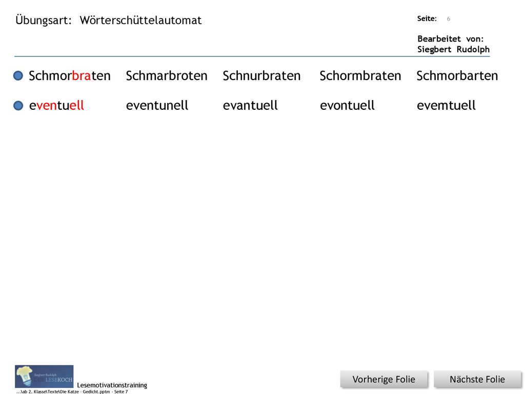Click the Wörterschüttelautomat heading
This screenshot has width=525, height=394.
point(140,21)
